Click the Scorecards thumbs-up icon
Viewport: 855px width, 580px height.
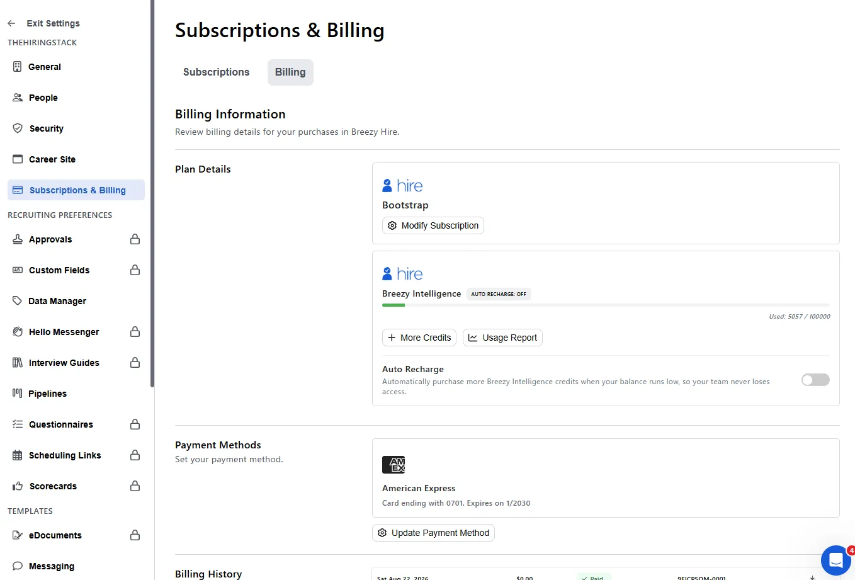(x=18, y=486)
